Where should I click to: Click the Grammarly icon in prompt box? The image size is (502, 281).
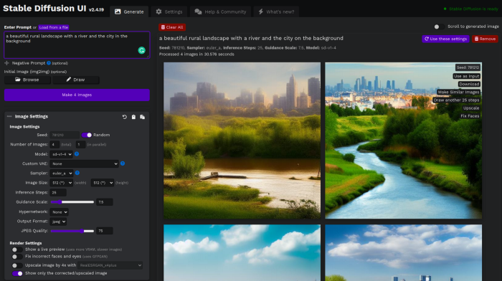tap(141, 50)
